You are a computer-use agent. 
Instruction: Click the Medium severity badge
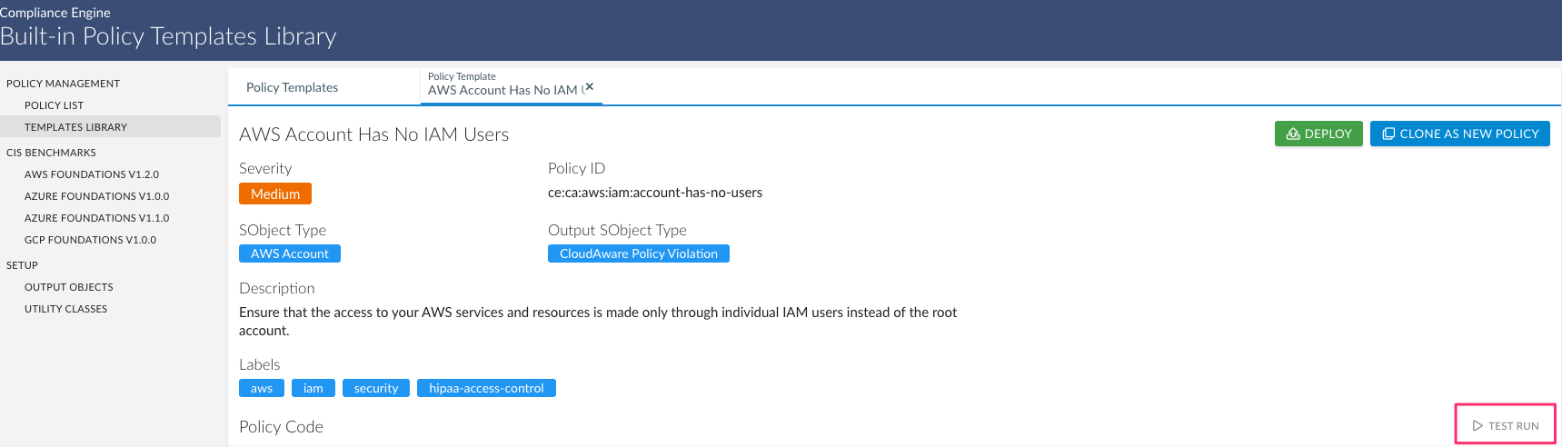[x=274, y=194]
